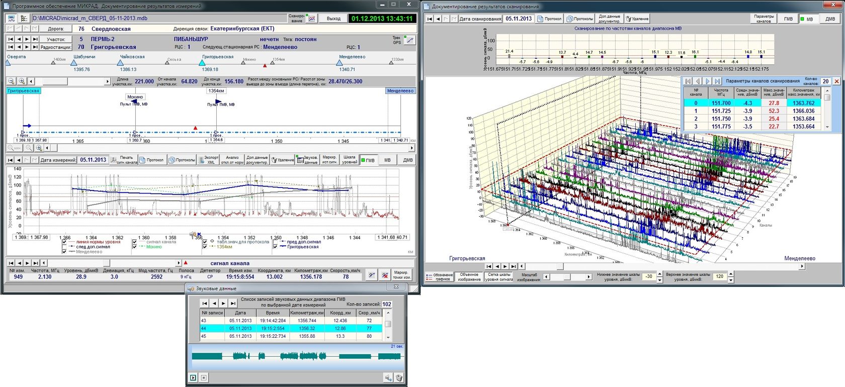
Task: Open Звуков. данные from the measurements toolbar
Action: 307,160
